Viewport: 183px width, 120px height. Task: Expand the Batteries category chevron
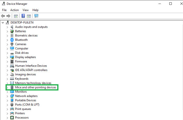click(7, 31)
